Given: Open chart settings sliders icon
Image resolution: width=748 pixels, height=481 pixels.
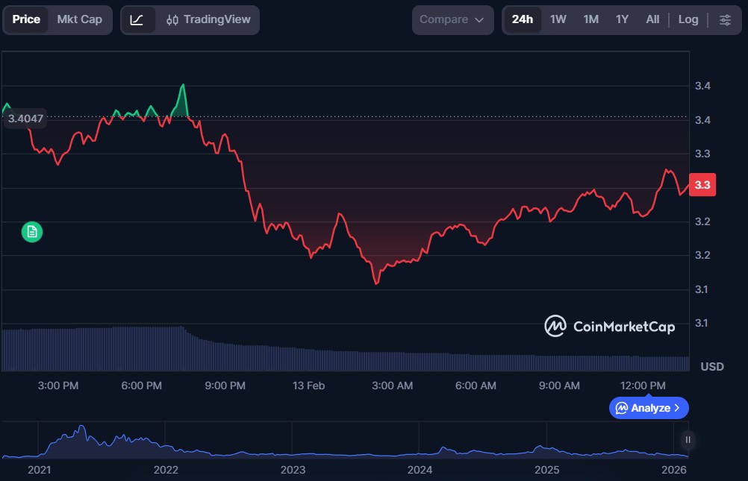Looking at the screenshot, I should point(725,20).
